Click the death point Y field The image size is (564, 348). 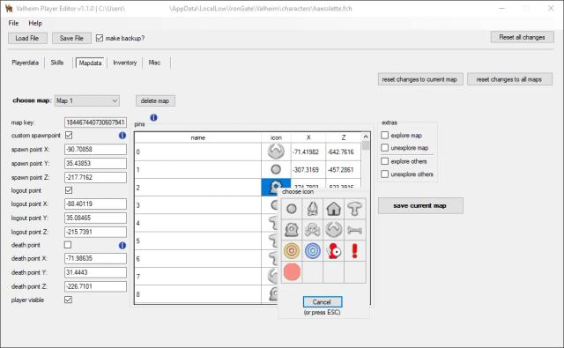tap(95, 272)
